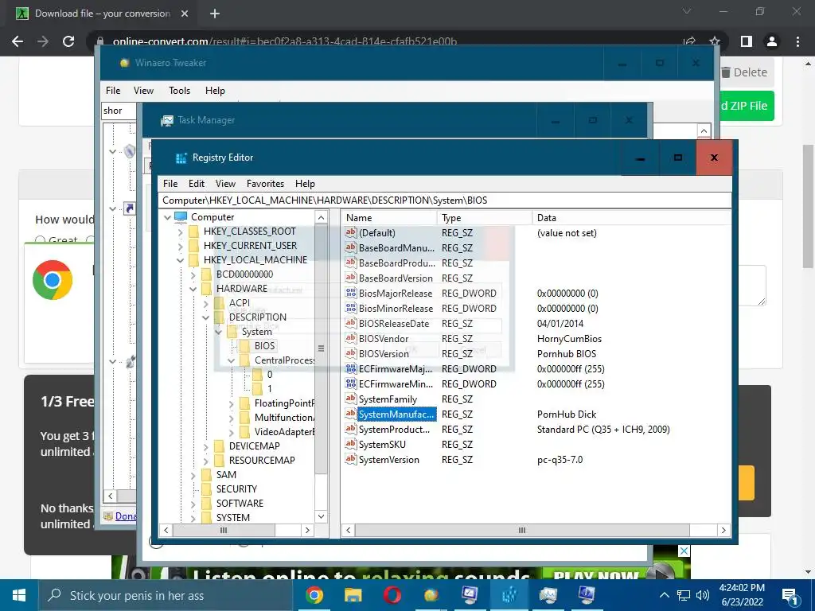Launch Opera from the taskbar
This screenshot has height=611, width=815.
392,595
